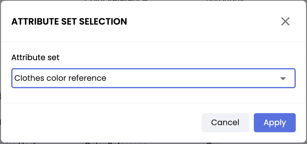This screenshot has width=307, height=144.
Task: Click the empty footer area left of Cancel
Action: [x=100, y=123]
